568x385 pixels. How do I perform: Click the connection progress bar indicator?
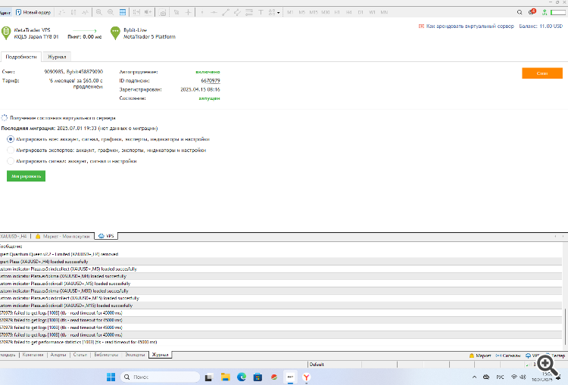pos(558,12)
